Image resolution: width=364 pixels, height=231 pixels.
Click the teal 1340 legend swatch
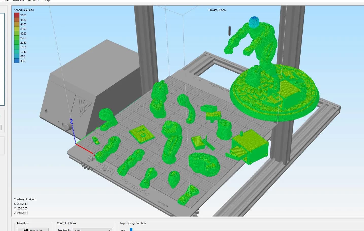click(x=17, y=52)
